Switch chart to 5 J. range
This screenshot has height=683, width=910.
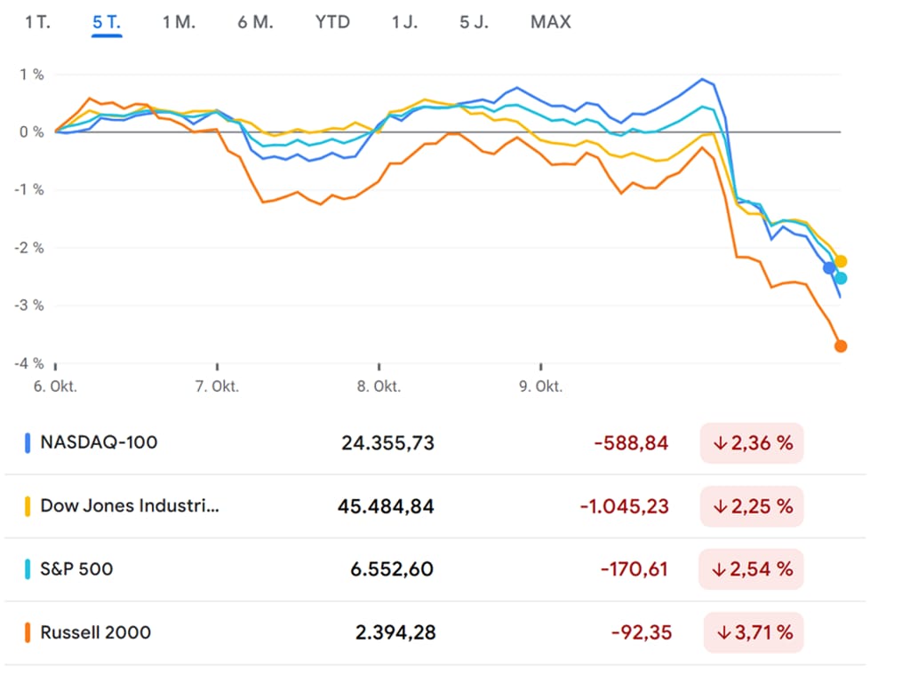[474, 22]
